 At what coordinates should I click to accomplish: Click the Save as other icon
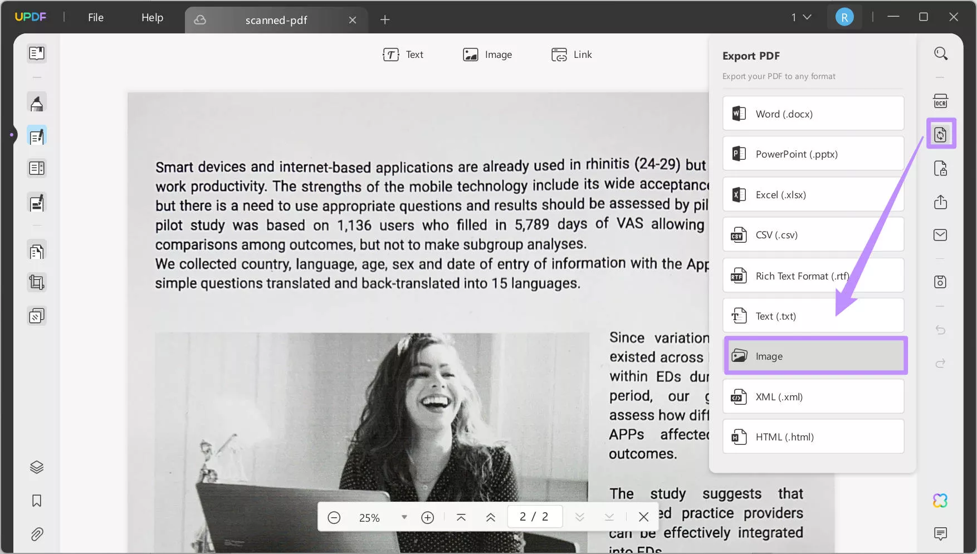[x=941, y=282]
